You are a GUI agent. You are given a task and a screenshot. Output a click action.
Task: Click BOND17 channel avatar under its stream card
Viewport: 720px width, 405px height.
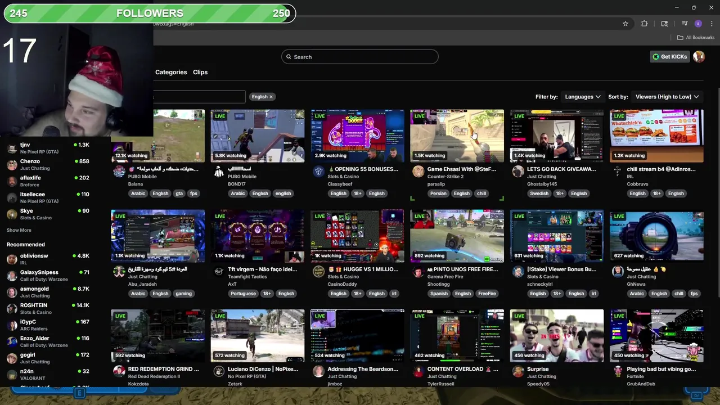219,172
